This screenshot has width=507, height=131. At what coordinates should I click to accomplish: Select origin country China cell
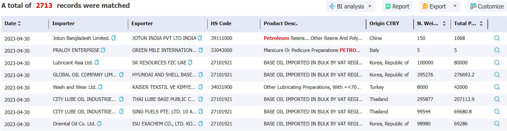[376, 38]
